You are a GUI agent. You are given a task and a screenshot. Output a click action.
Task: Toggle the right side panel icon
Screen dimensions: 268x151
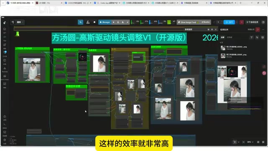coord(263,22)
